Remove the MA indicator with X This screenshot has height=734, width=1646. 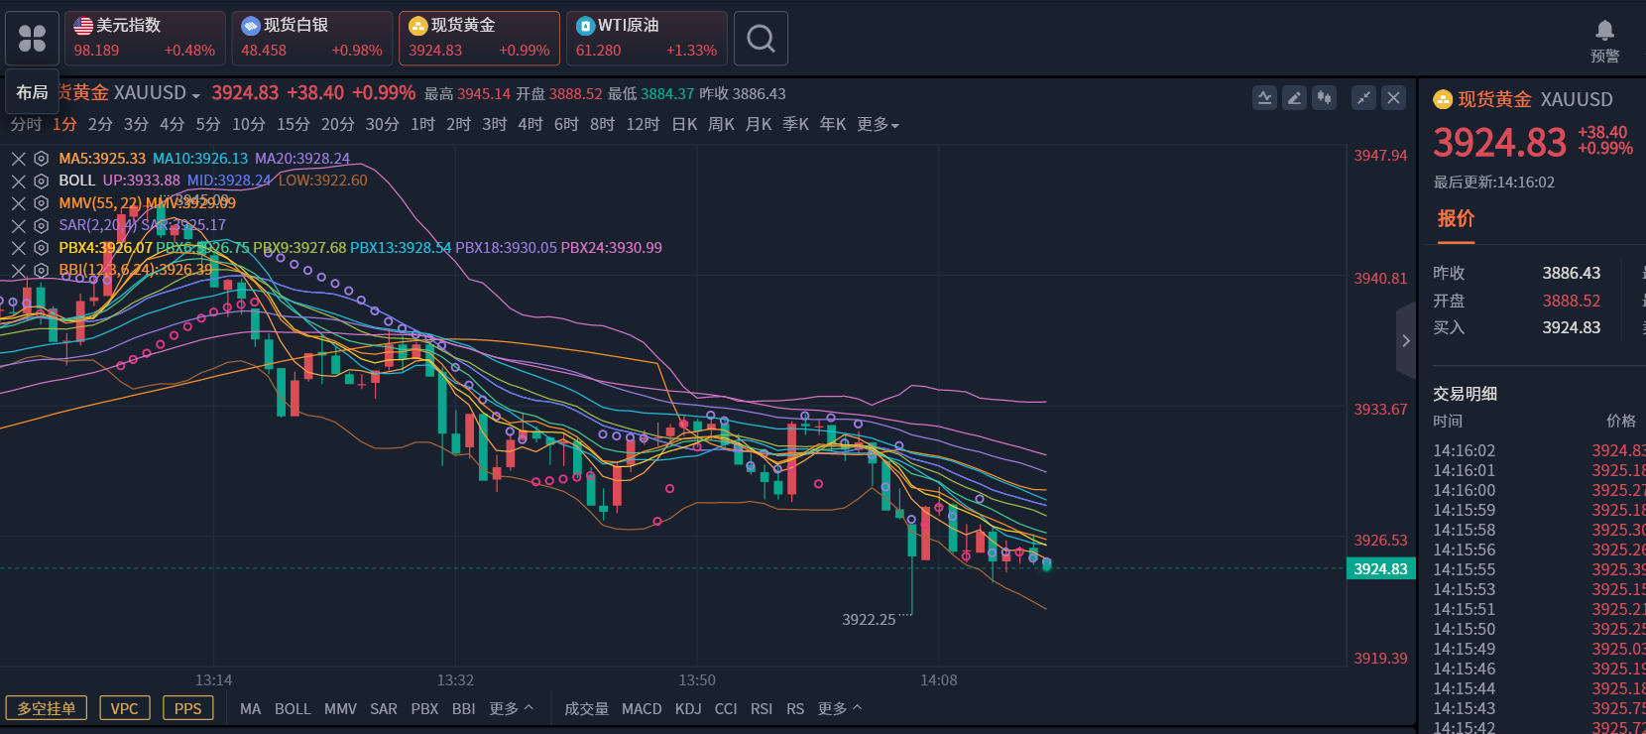pos(18,159)
